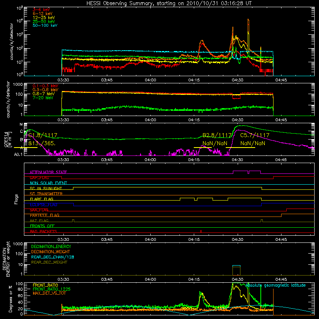This screenshot has height=319, width=319.
Task: Select the '3-6 keV' legend label
Action: click(41, 10)
